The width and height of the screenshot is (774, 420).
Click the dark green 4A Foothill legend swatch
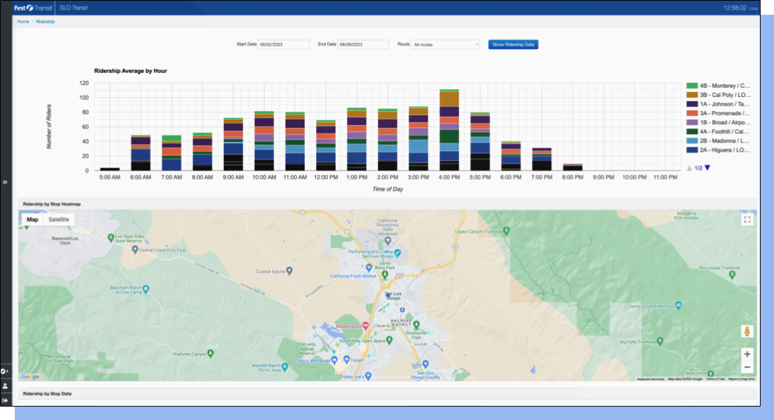[692, 131]
